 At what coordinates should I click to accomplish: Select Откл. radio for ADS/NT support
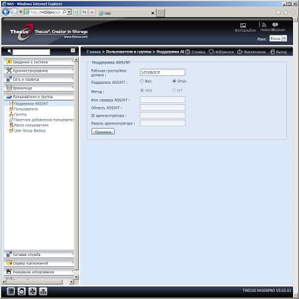pos(174,81)
